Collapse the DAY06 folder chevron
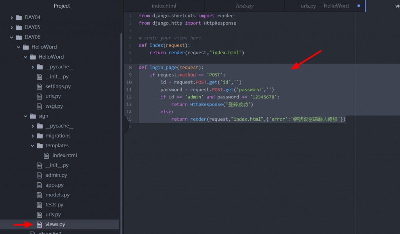The width and height of the screenshot is (400, 234). [x=11, y=37]
